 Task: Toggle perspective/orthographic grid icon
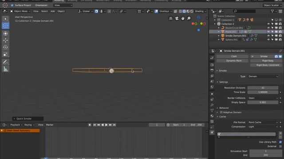tap(170, 19)
